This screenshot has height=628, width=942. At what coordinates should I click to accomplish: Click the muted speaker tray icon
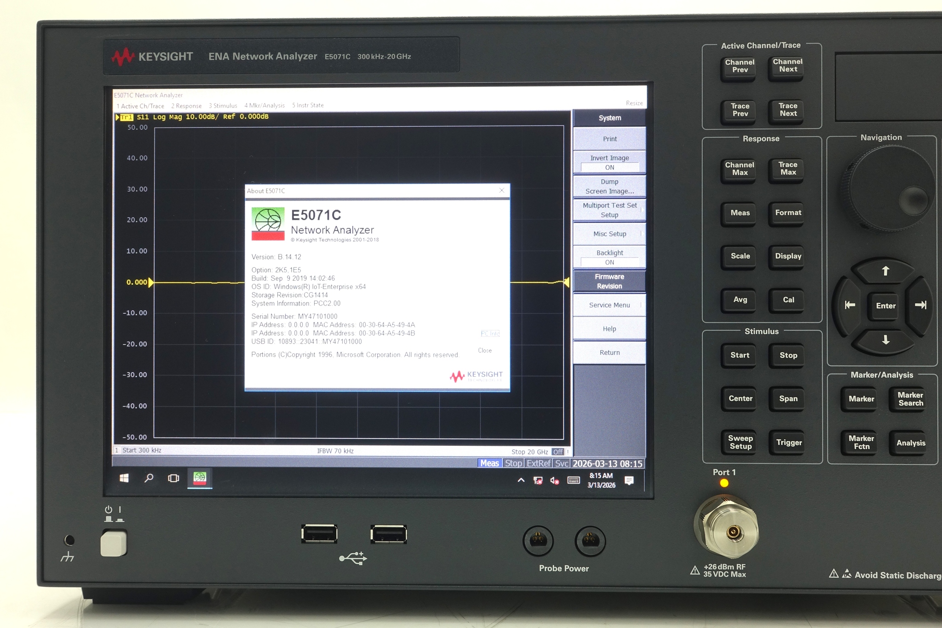coord(555,480)
